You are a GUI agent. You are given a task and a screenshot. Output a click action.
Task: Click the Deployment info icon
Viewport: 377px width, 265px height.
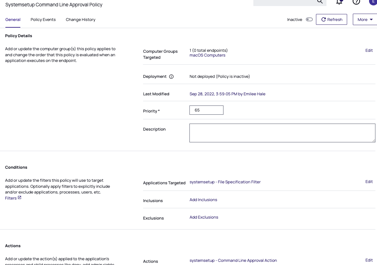pos(171,77)
